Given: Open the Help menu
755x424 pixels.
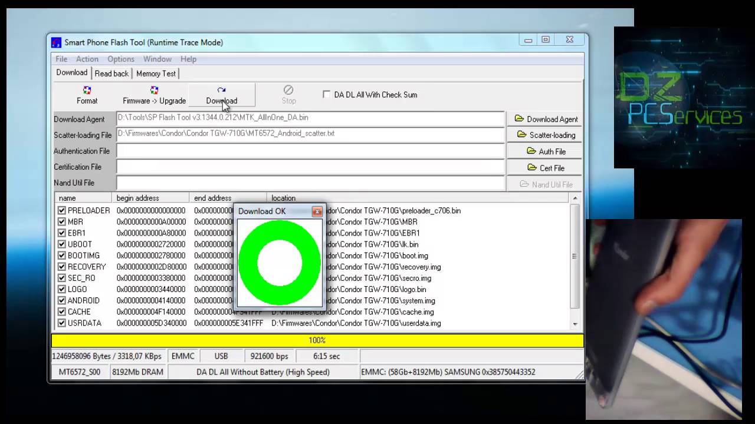Looking at the screenshot, I should pos(188,59).
